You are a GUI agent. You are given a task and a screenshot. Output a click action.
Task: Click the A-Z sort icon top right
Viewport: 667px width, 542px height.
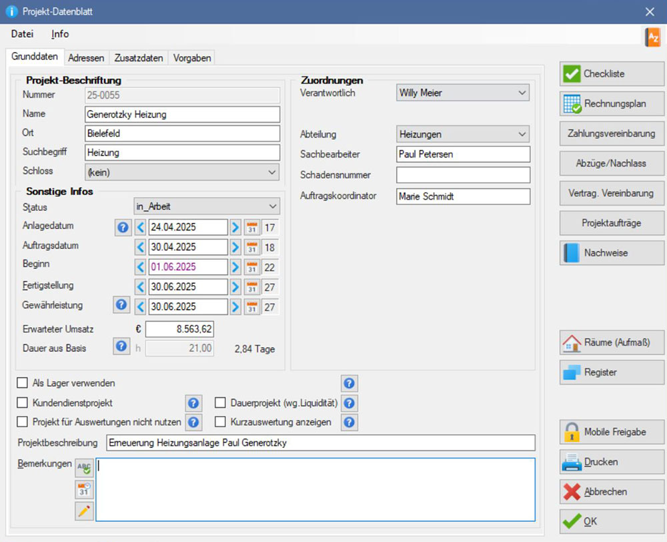(x=652, y=37)
